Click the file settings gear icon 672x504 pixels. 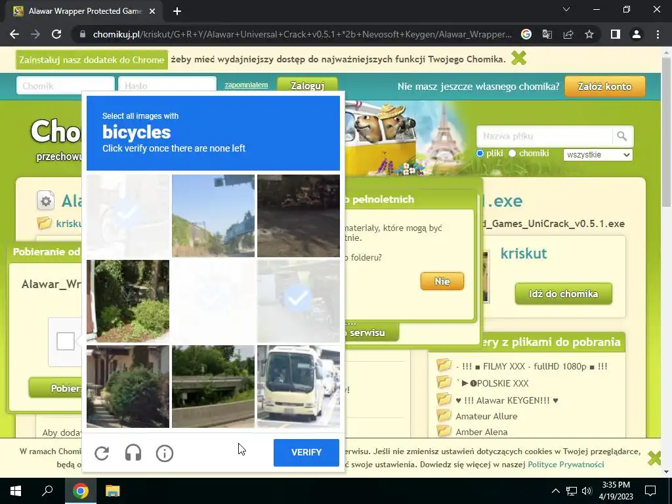click(45, 201)
